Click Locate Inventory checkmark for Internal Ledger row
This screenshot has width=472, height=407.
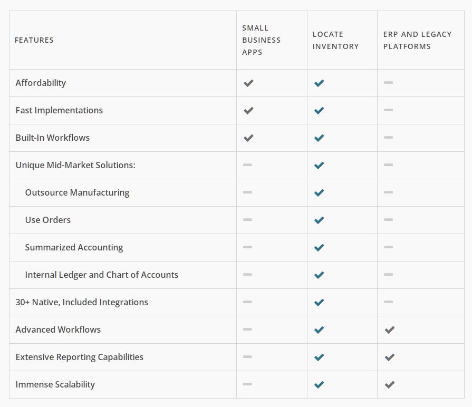click(319, 275)
